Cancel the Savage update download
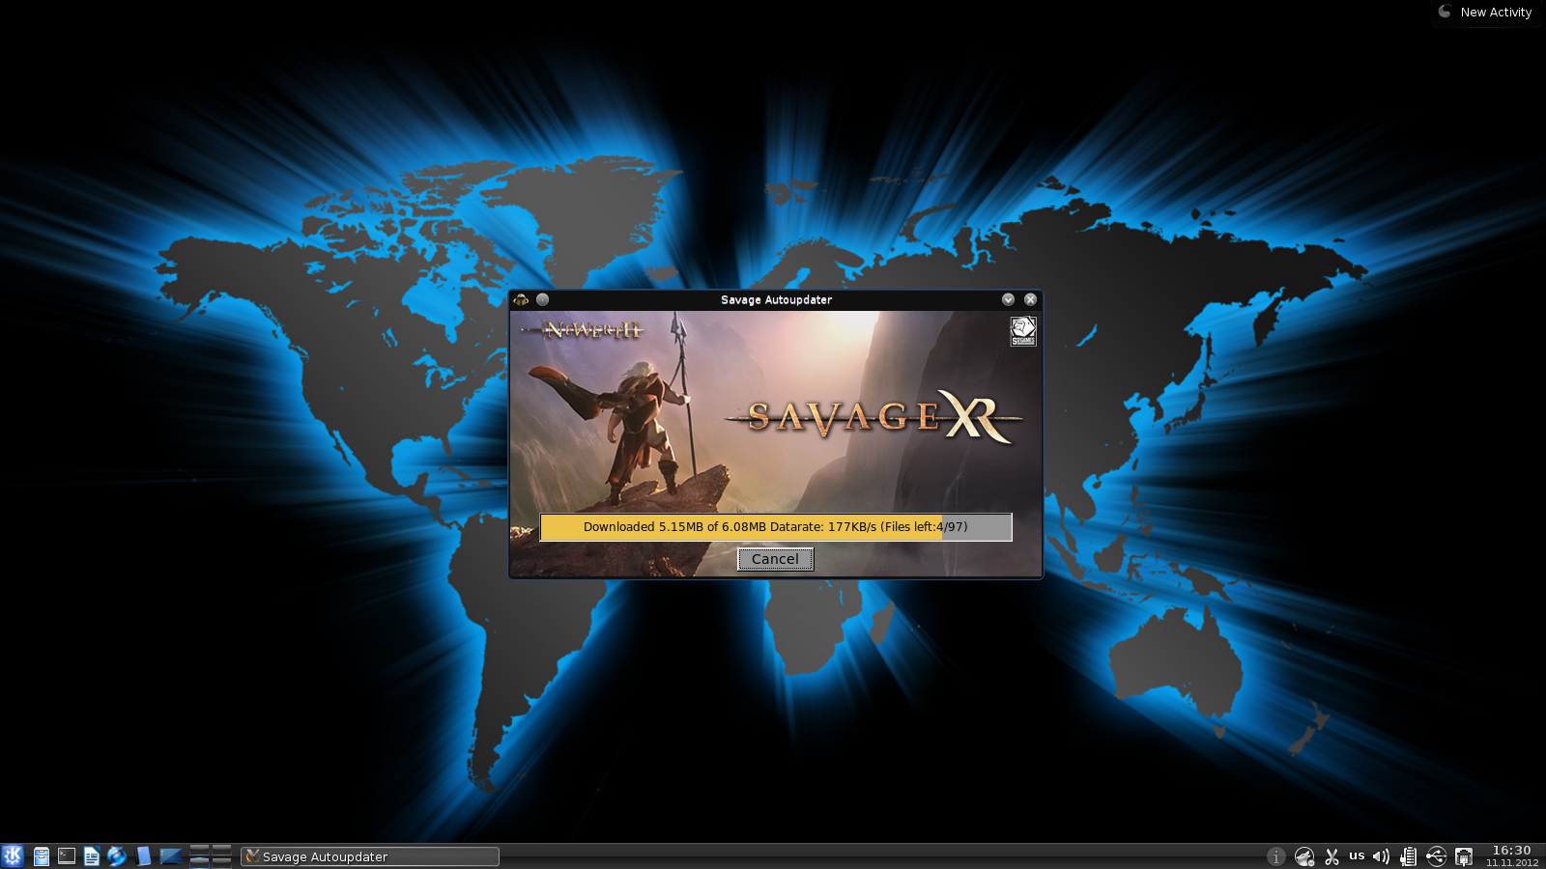The height and width of the screenshot is (869, 1546). pos(775,559)
